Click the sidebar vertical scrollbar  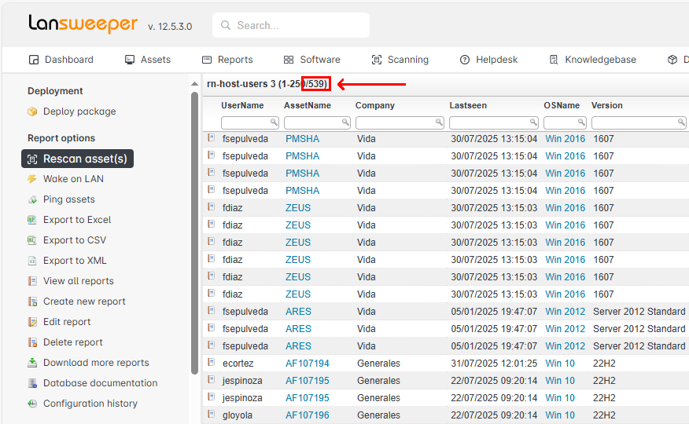click(194, 236)
